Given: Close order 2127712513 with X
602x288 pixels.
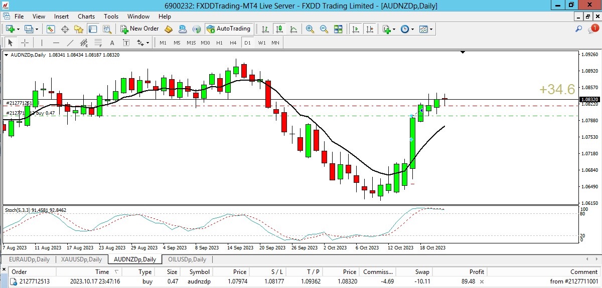Looking at the screenshot, I should (x=482, y=281).
